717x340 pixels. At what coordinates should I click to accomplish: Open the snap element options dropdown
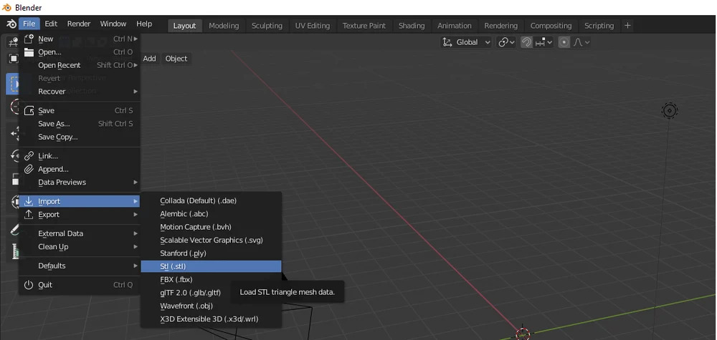(x=545, y=42)
